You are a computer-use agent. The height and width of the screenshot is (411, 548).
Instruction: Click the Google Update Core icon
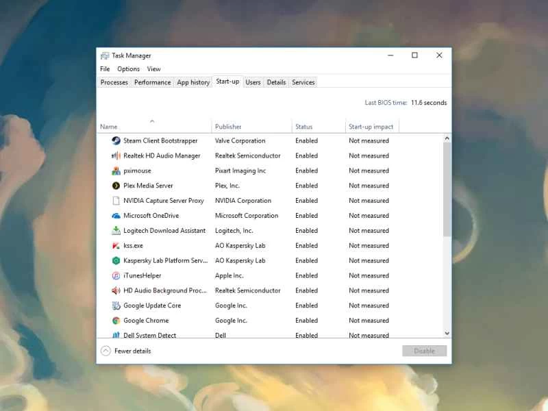click(x=115, y=306)
